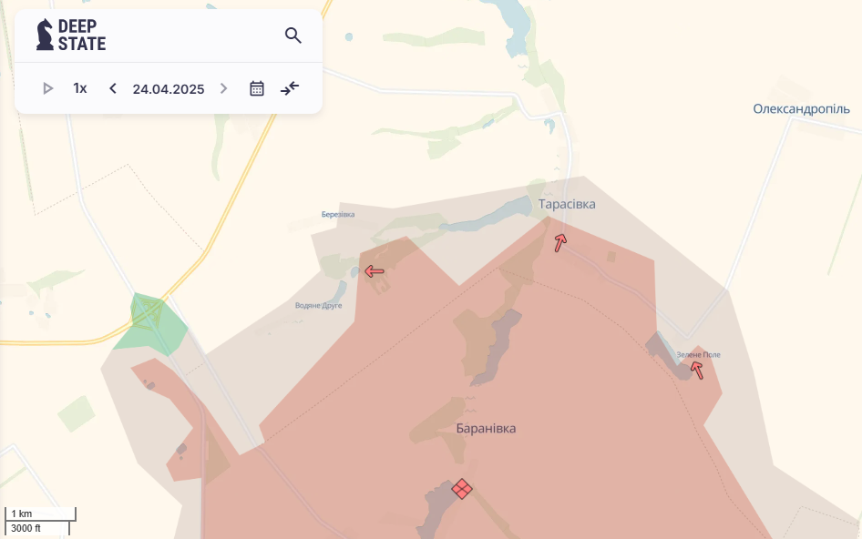Click the red diamond marker below Баранівка

[462, 489]
